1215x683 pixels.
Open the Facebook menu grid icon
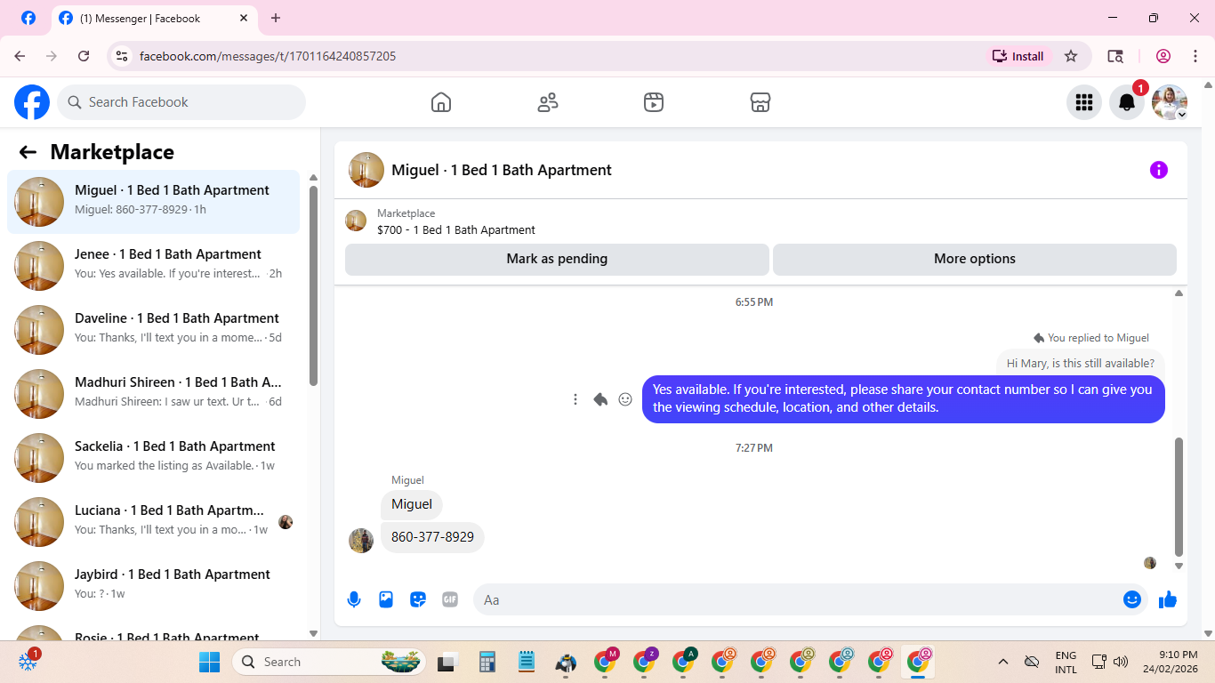click(x=1084, y=102)
